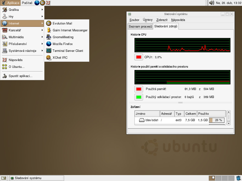
Task: Sort devices by Použito column
Action: (211, 114)
